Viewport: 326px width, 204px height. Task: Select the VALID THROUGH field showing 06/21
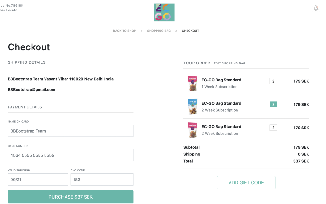tap(38, 179)
